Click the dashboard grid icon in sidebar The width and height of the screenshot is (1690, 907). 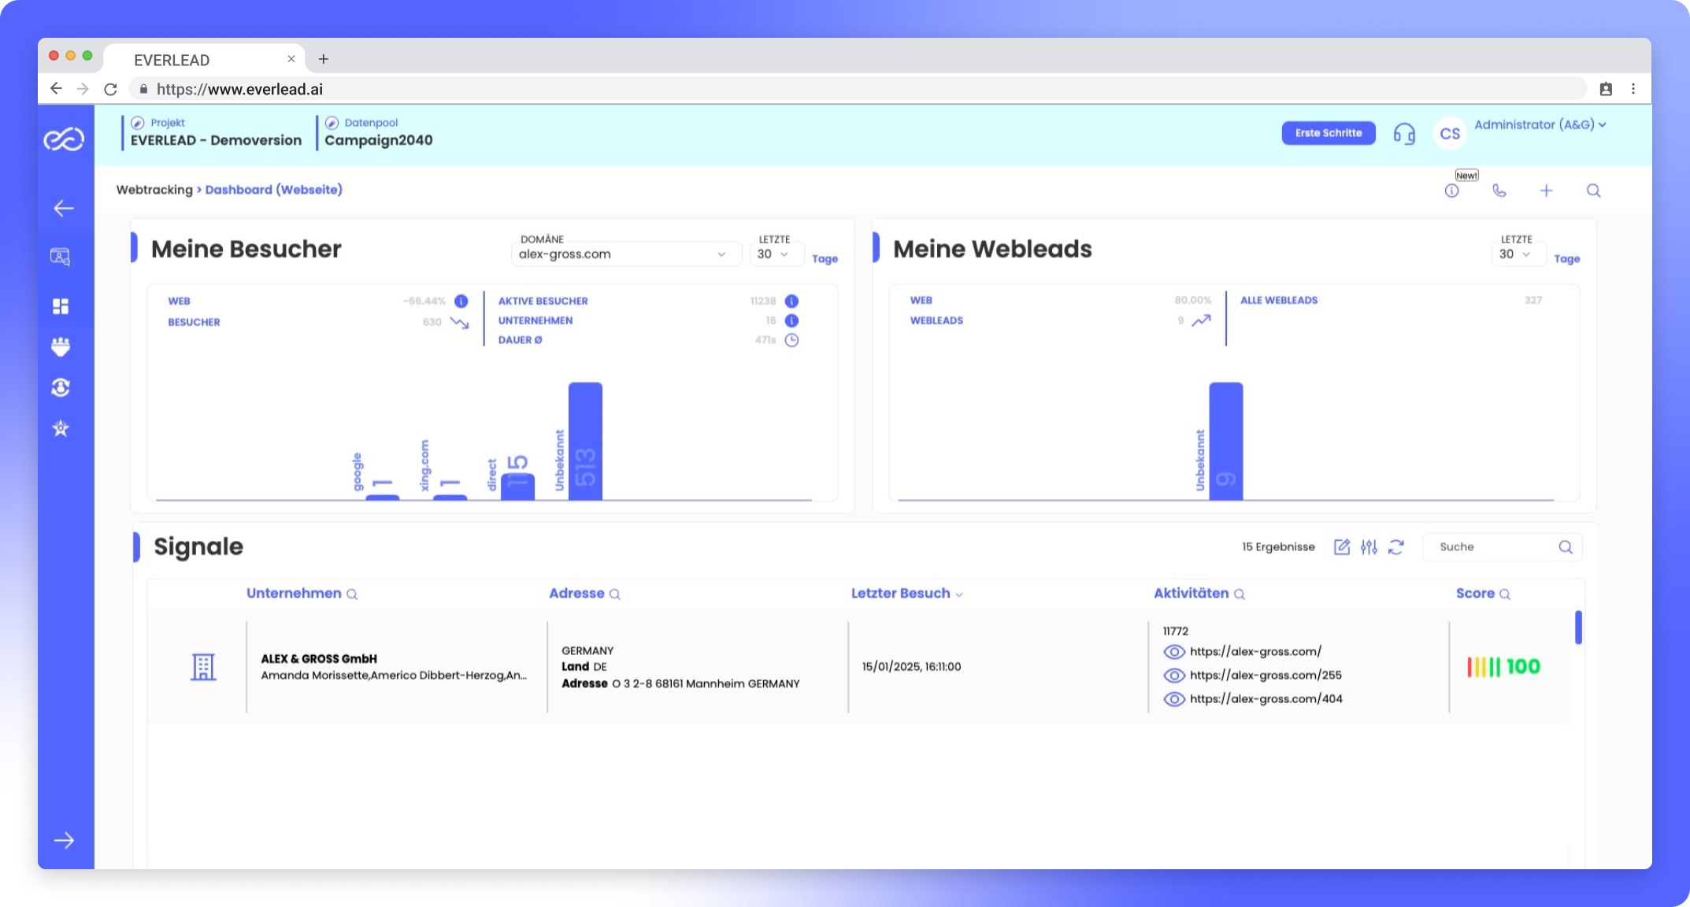coord(61,306)
